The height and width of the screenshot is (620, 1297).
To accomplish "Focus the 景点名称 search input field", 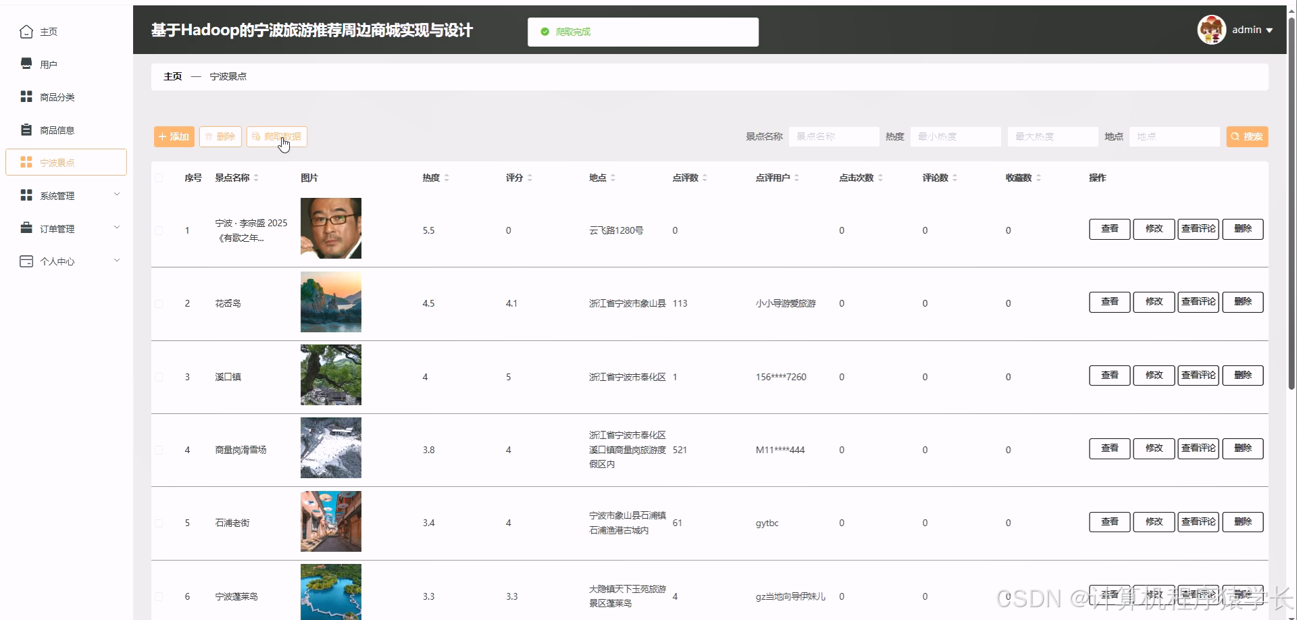I will pos(834,136).
